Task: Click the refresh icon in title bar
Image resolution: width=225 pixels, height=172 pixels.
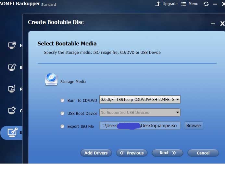Action: pos(206,4)
